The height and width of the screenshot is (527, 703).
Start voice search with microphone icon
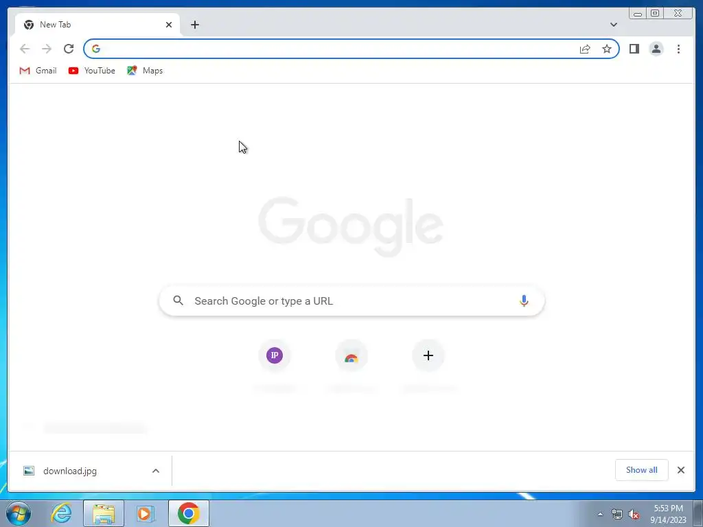[524, 301]
